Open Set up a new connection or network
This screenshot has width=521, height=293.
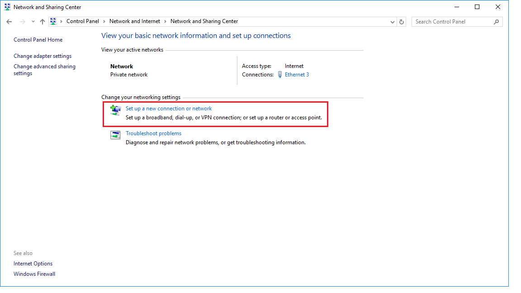pos(168,109)
